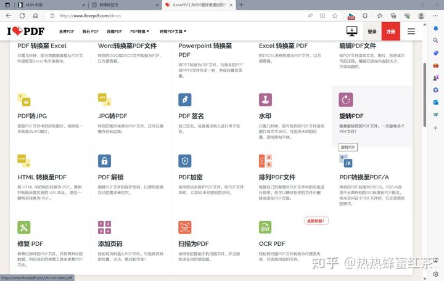This screenshot has height=281, width=444.
Task: Click the 旋转PDF rotate icon
Action: [346, 100]
